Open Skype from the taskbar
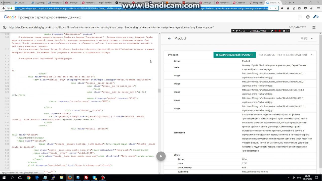Screen dimensions: 322x181 click(94, 178)
